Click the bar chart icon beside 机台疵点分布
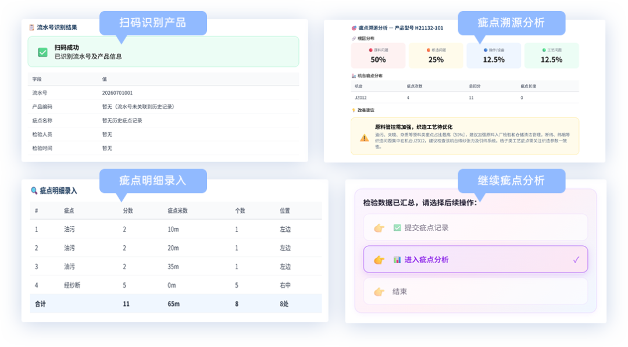Viewport: 628px width, 347px height. pos(354,76)
